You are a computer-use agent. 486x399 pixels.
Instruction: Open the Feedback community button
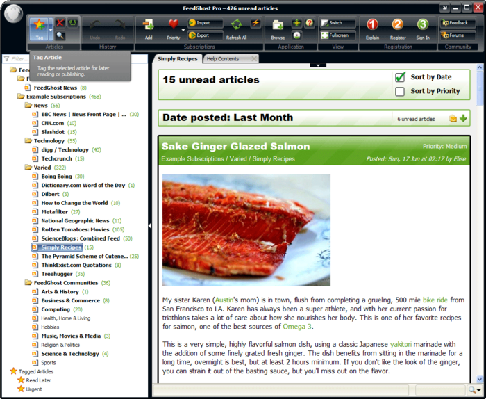click(x=458, y=23)
